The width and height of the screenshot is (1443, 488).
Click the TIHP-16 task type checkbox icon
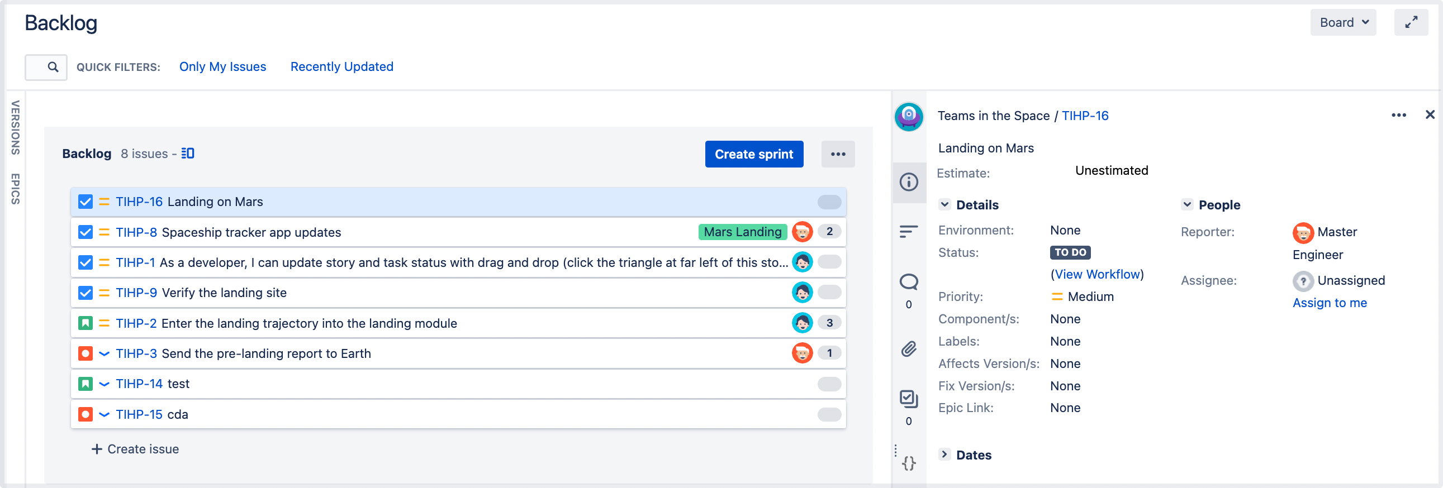click(x=85, y=202)
